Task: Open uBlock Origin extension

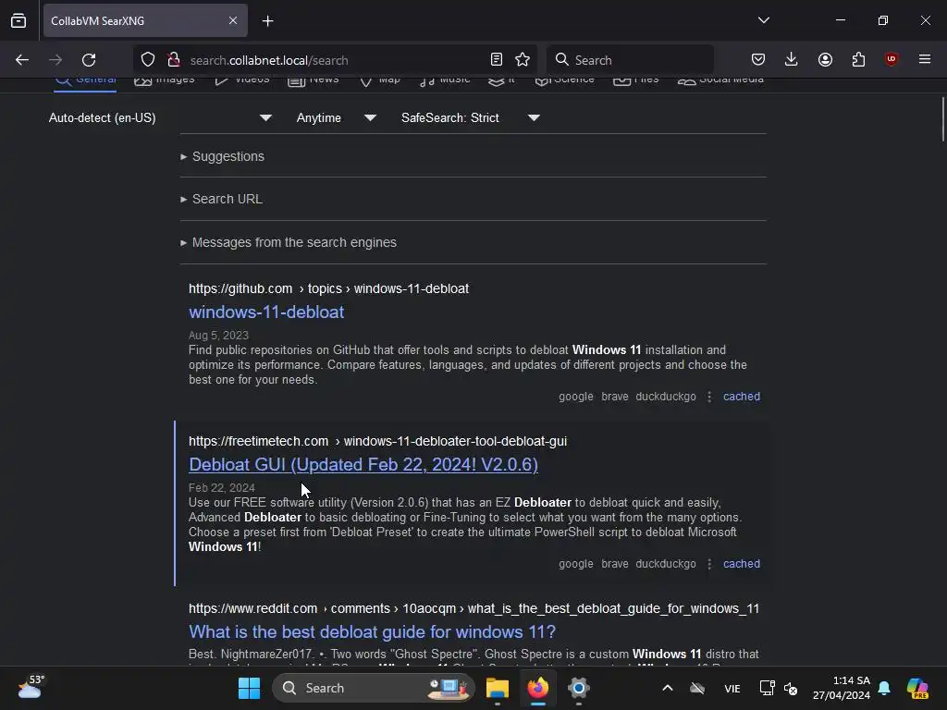Action: [891, 60]
